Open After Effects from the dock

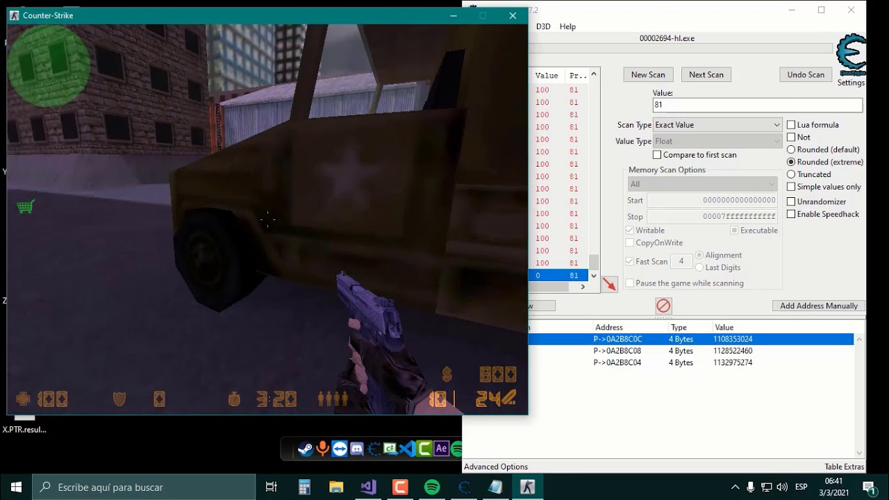click(441, 449)
